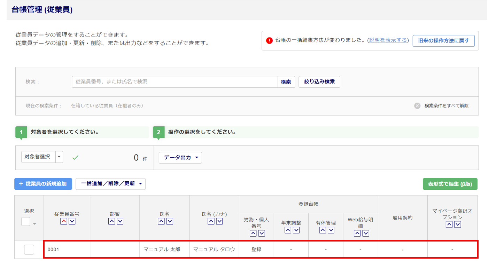
Task: Sort 部署 column descending arrow
Action: tap(120, 221)
